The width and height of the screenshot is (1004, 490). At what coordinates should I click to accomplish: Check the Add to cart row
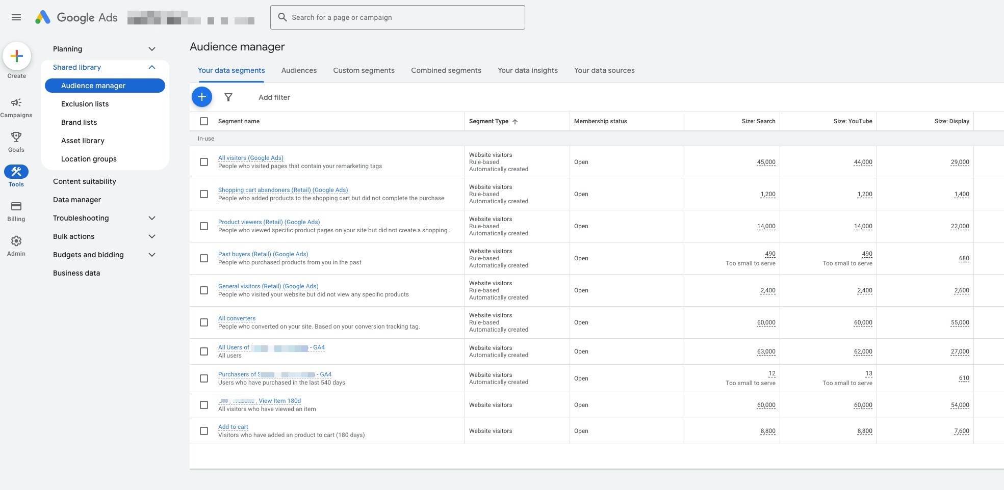point(204,431)
